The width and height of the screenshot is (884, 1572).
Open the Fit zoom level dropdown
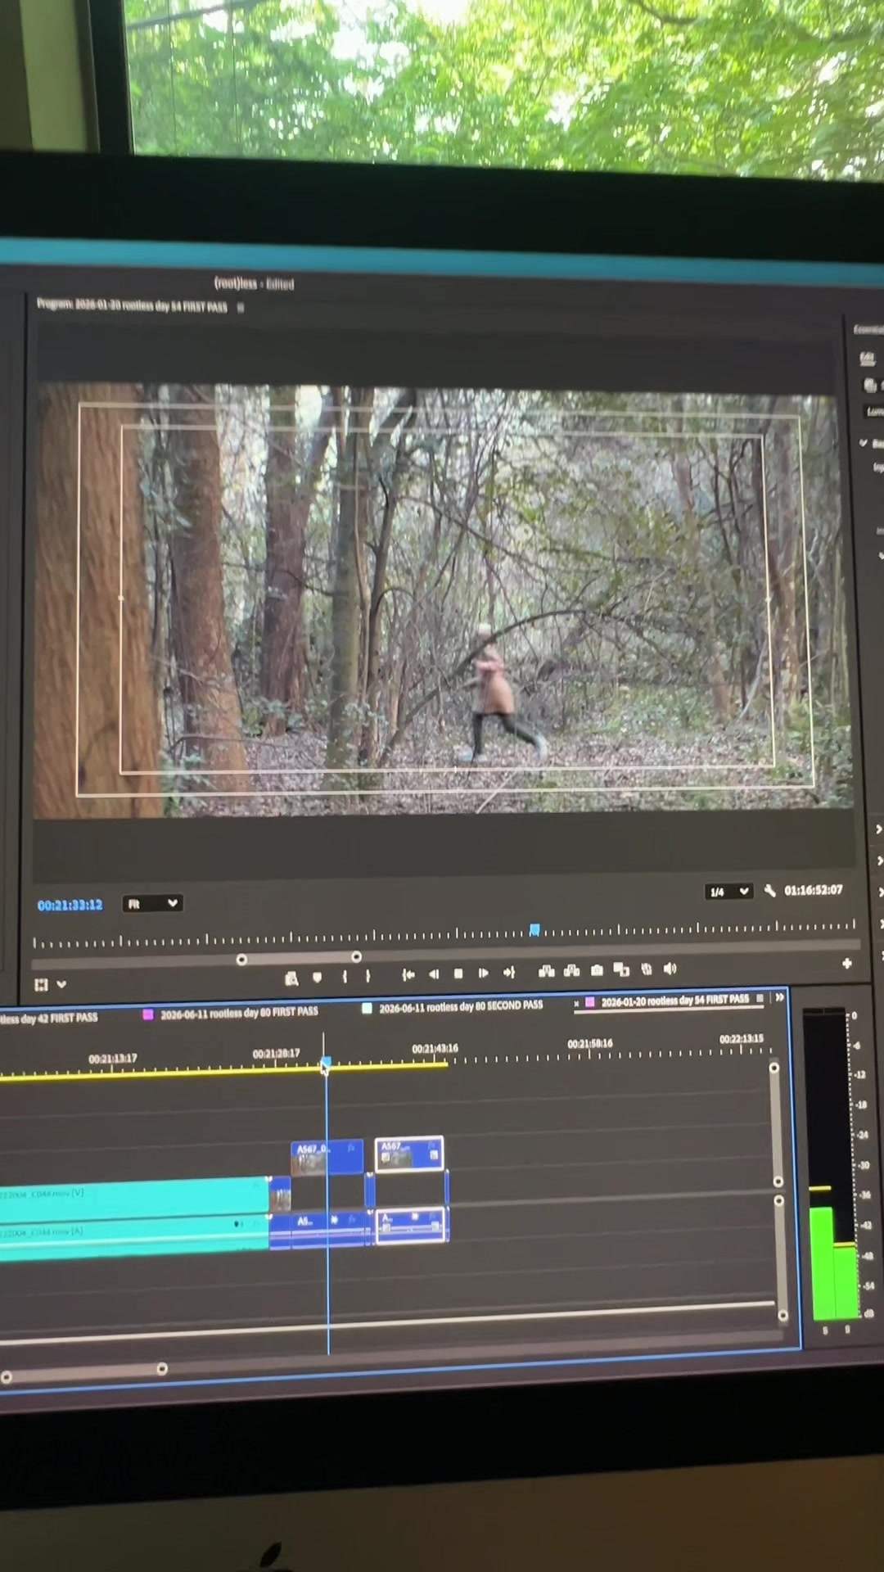coord(152,904)
